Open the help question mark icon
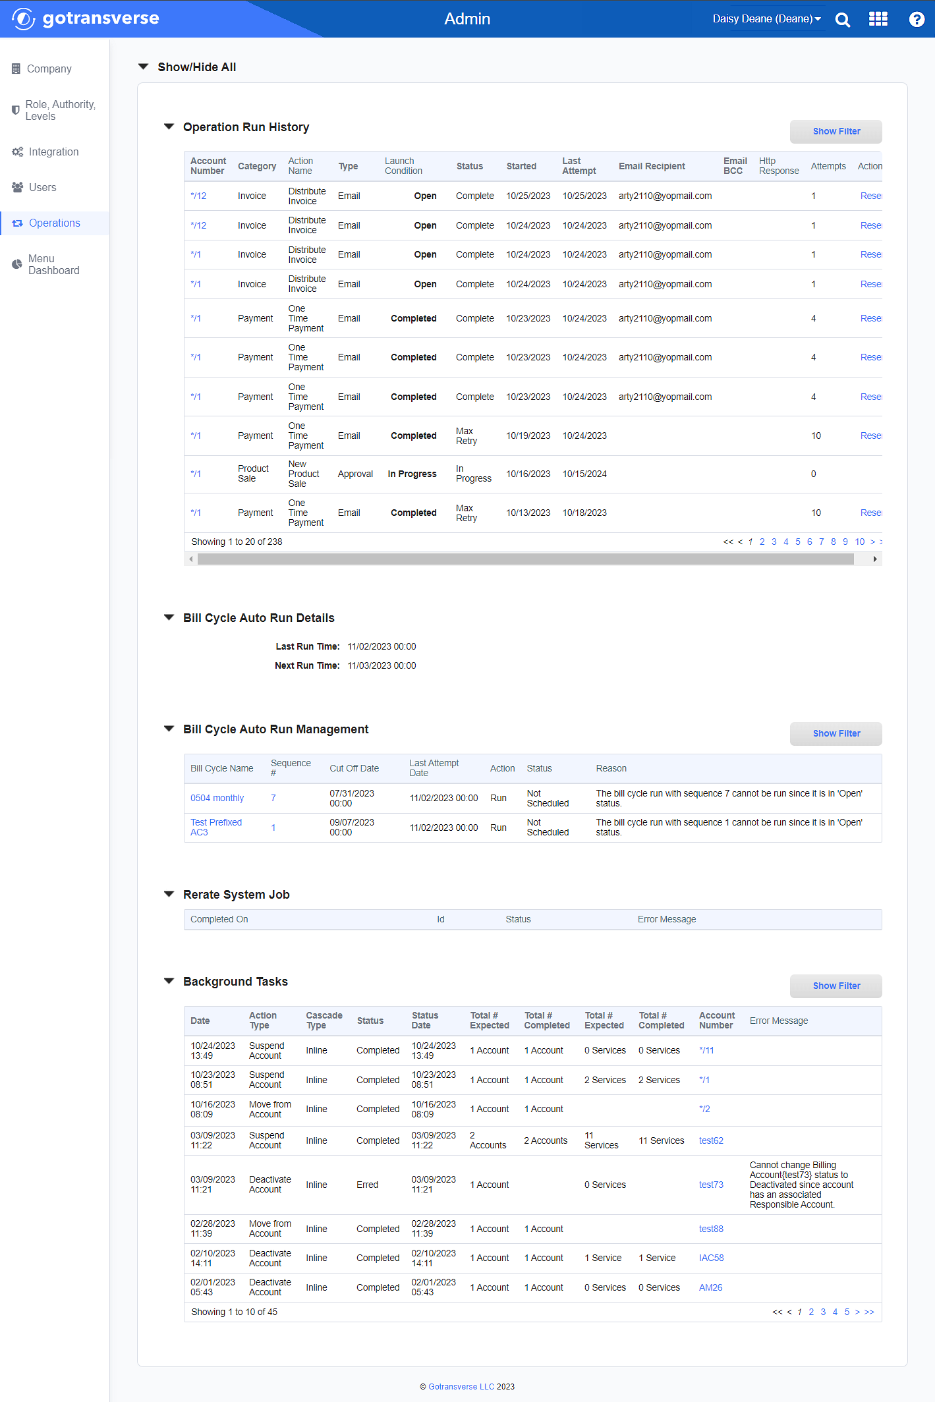Screen dimensions: 935x1402 (917, 19)
